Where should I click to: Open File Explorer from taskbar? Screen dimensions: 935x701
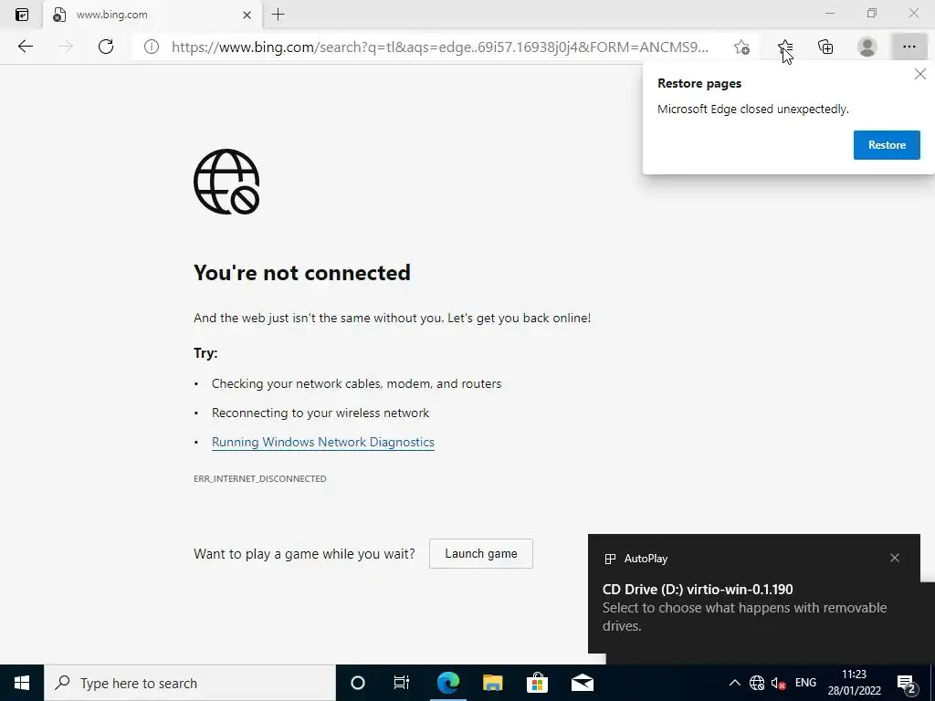pyautogui.click(x=492, y=683)
